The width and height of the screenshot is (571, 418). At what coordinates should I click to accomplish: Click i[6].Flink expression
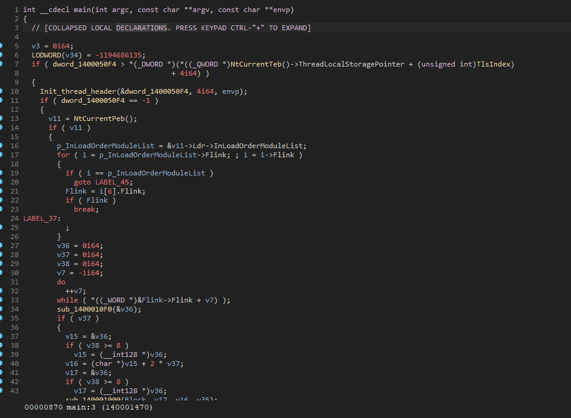[x=122, y=191]
